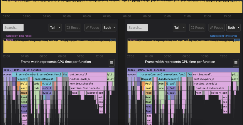Click Reset button in right panel
This screenshot has width=243, height=125.
click(x=197, y=28)
